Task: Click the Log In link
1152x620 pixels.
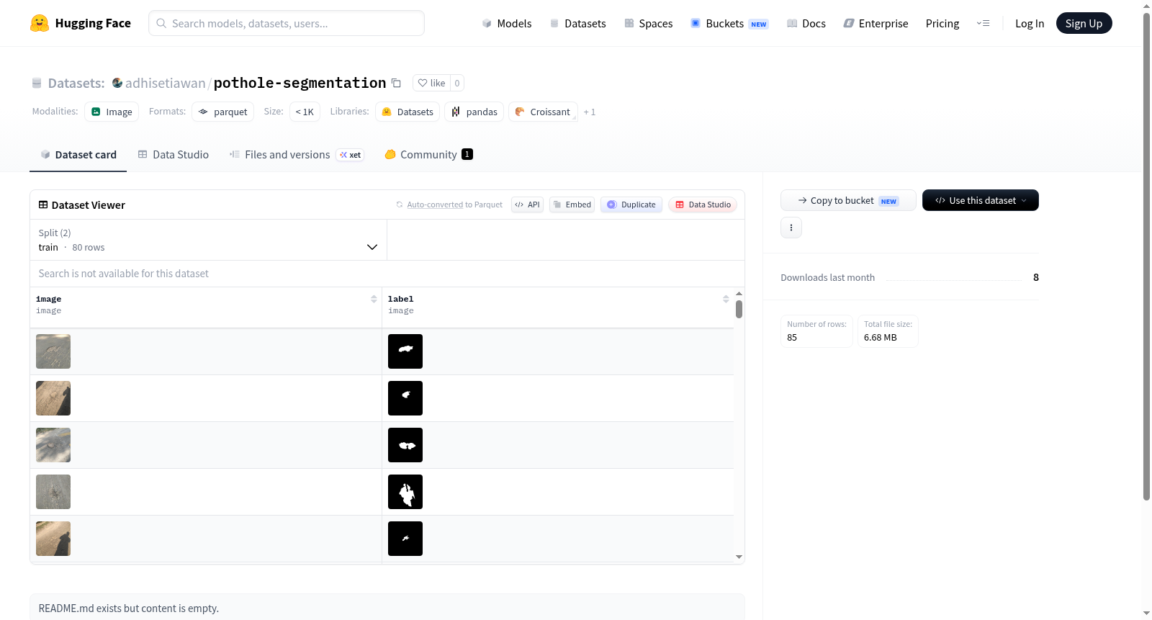Action: (x=1030, y=23)
